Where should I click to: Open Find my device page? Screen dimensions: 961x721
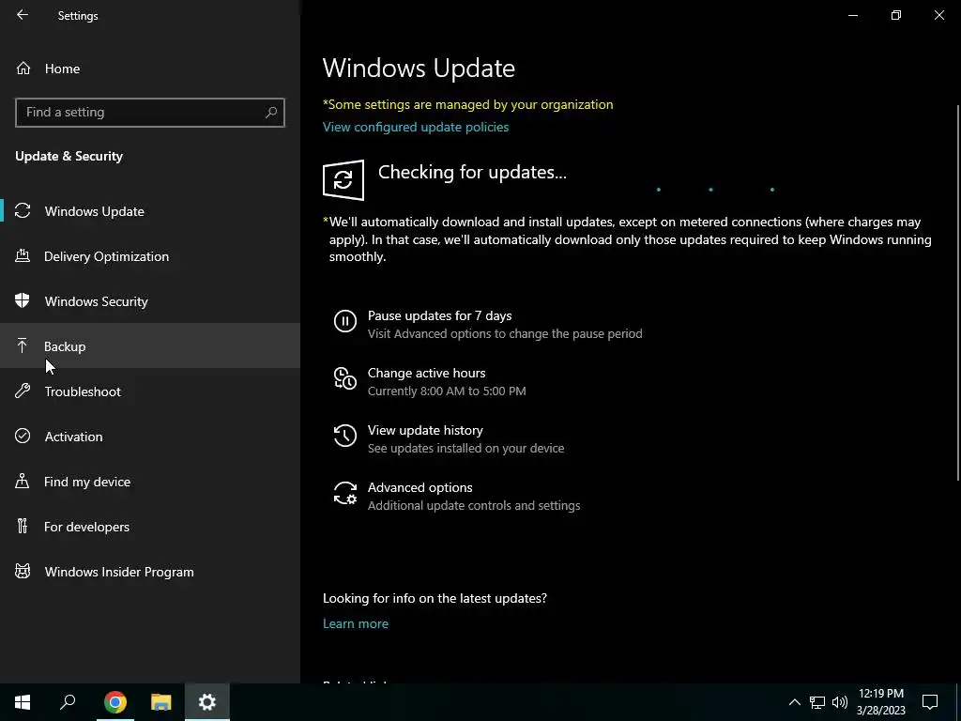tap(150, 482)
